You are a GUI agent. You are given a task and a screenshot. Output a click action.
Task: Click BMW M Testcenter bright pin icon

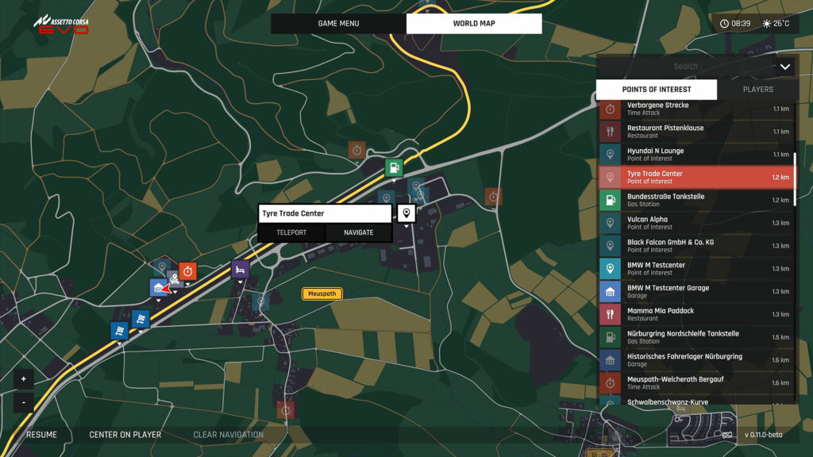tap(610, 268)
